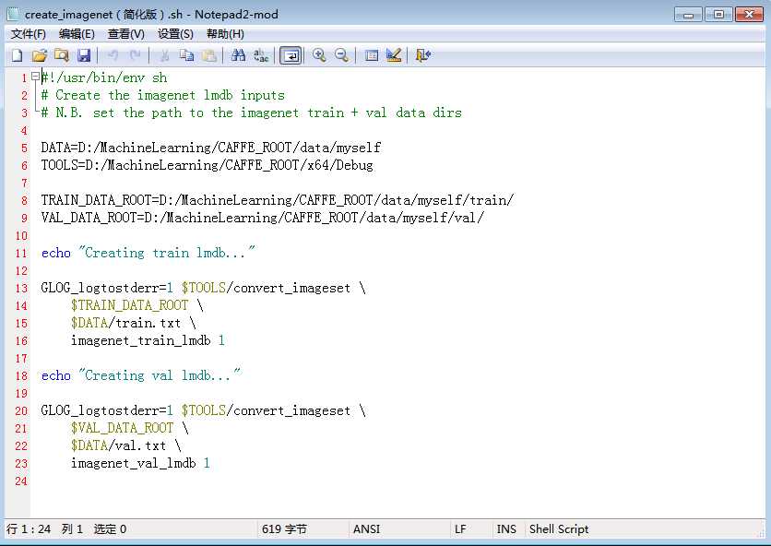The image size is (771, 546).
Task: Click the $DATA/val.txt line
Action: 125,446
